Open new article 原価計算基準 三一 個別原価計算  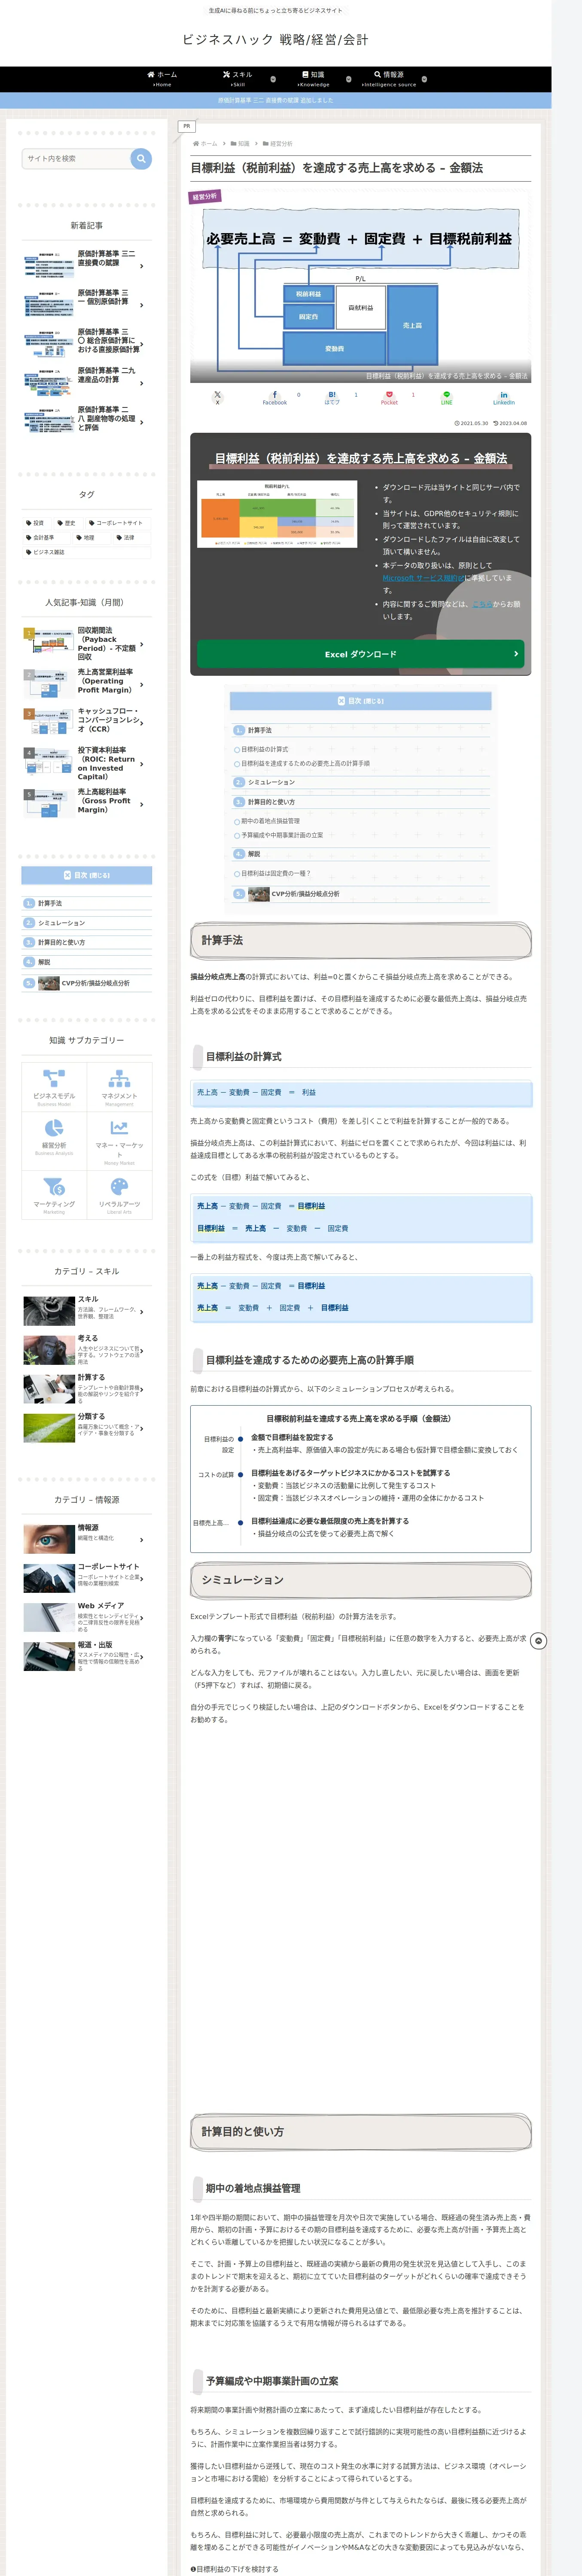click(x=87, y=304)
